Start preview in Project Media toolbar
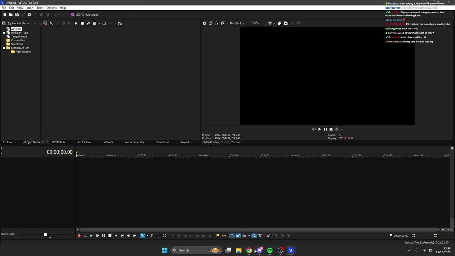The height and width of the screenshot is (256, 455). (76, 23)
